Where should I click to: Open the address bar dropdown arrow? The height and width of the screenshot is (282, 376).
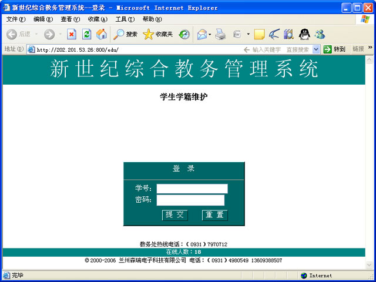(x=316, y=49)
